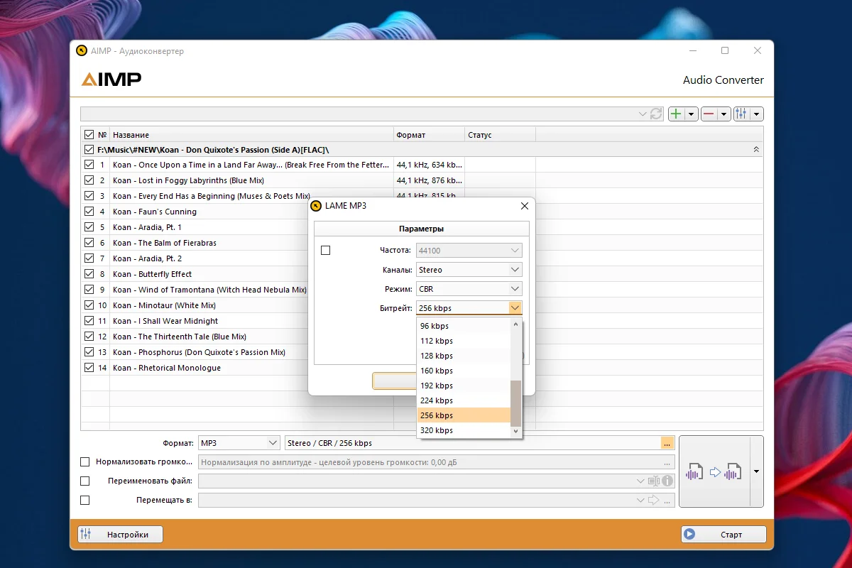Image resolution: width=852 pixels, height=568 pixels.
Task: Click the green plus add files icon
Action: [676, 114]
